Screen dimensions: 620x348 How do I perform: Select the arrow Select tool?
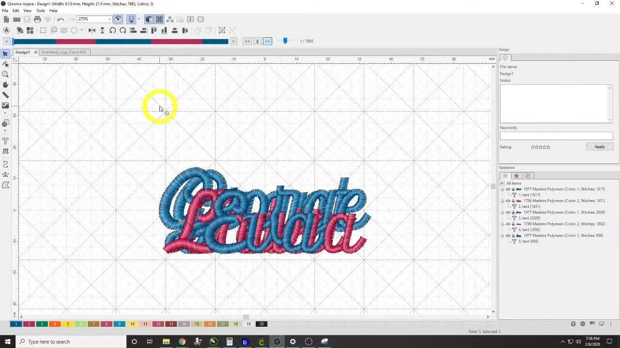point(5,54)
